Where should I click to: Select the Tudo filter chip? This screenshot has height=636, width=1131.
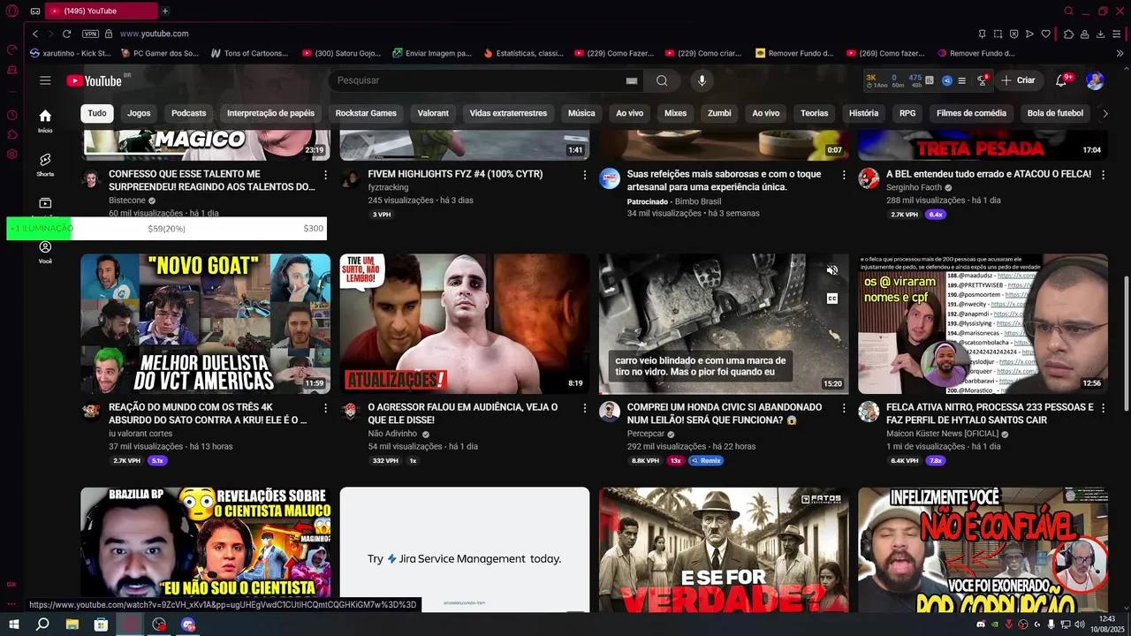pos(97,113)
